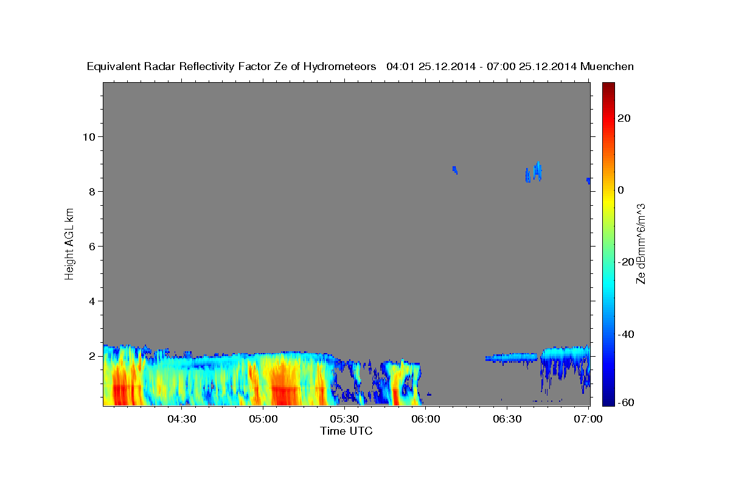Click the 'Time UTC' axis label
Image resolution: width=730 pixels, height=487 pixels.
(346, 431)
